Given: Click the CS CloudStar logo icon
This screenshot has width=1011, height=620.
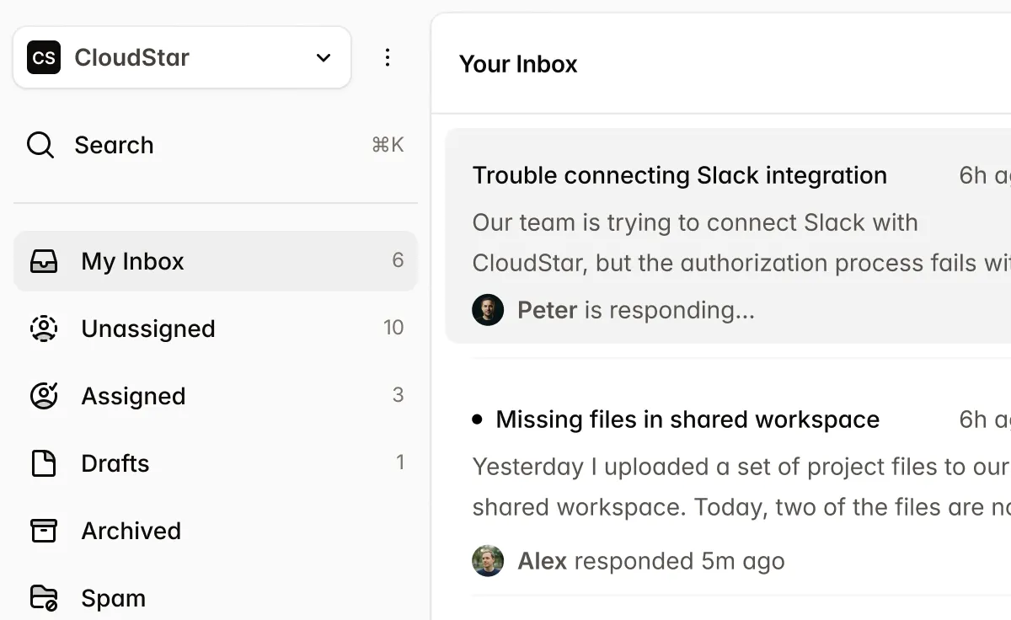Looking at the screenshot, I should pos(44,57).
